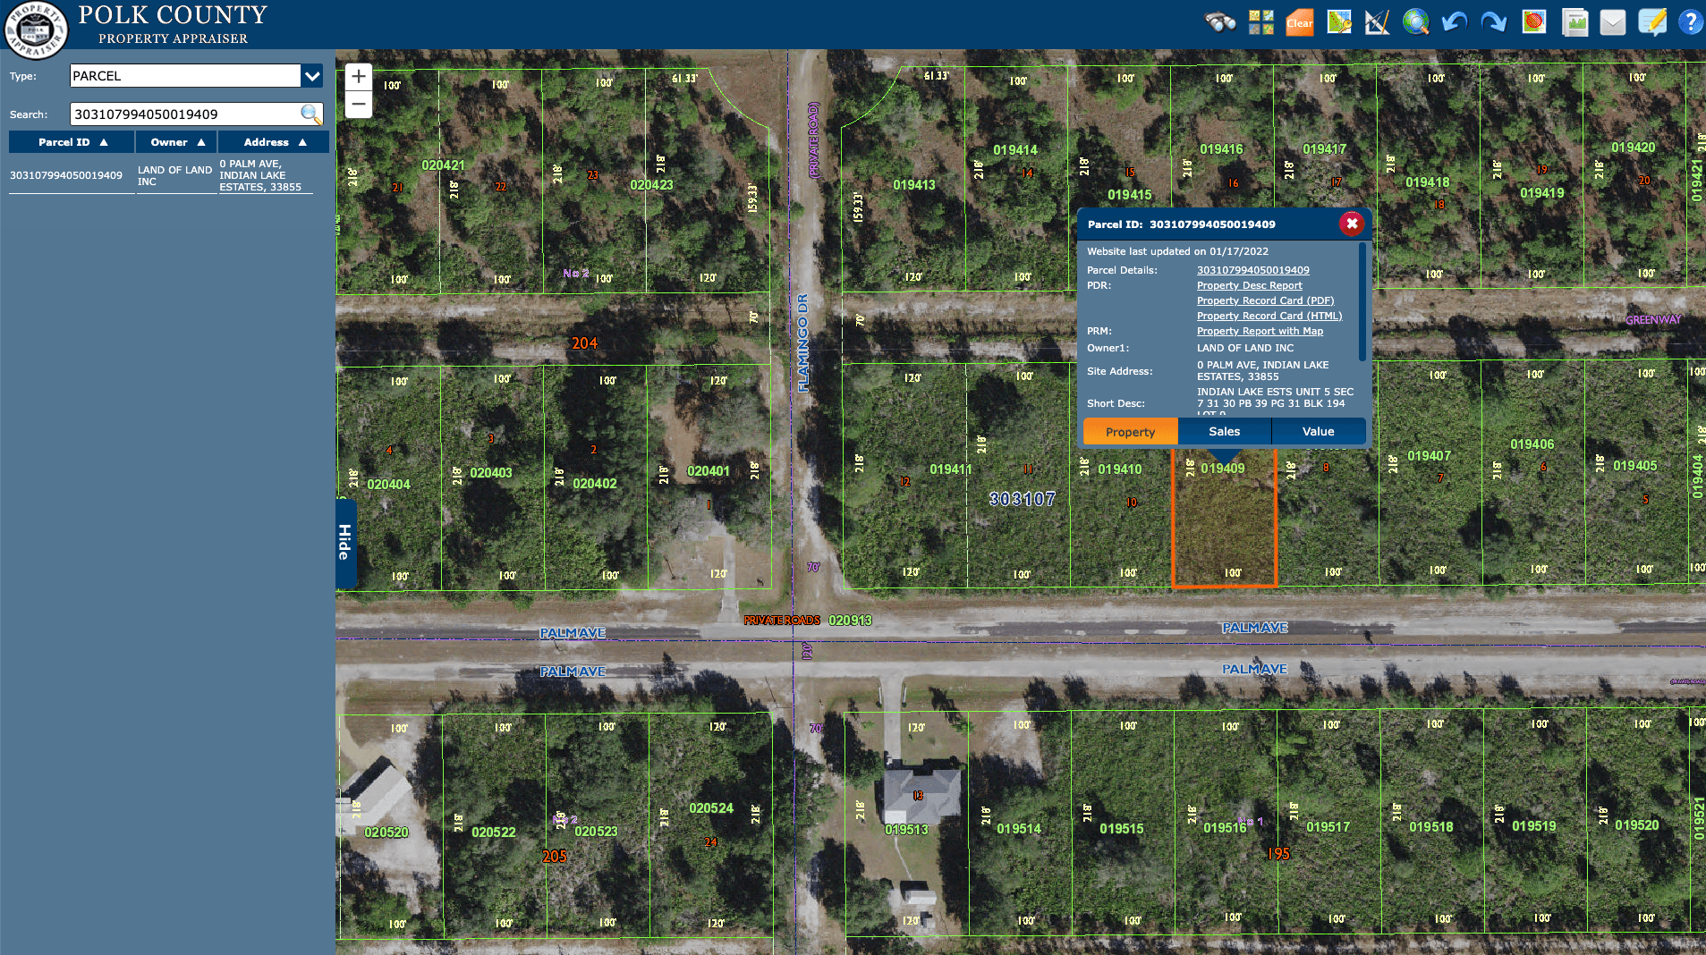The width and height of the screenshot is (1706, 955).
Task: Open the Property Record Card (HTML) link
Action: coord(1269,316)
